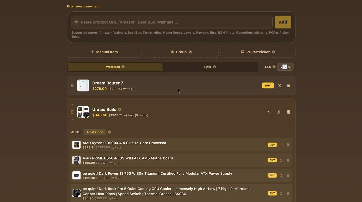
Task: Move Unraid Build group down
Action: (72, 119)
